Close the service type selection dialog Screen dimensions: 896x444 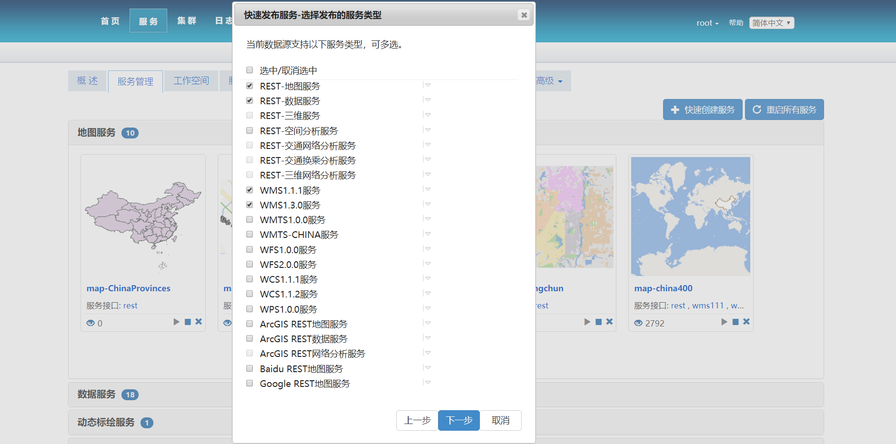click(524, 15)
